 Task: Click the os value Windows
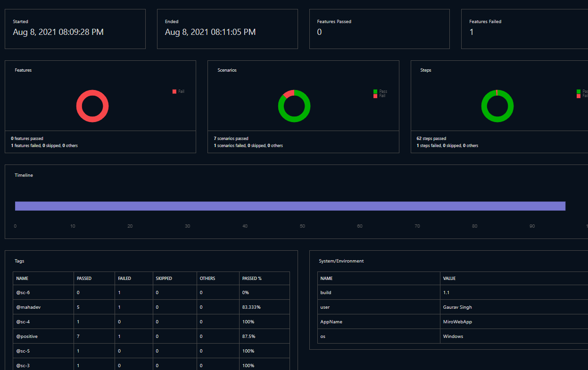pyautogui.click(x=453, y=337)
